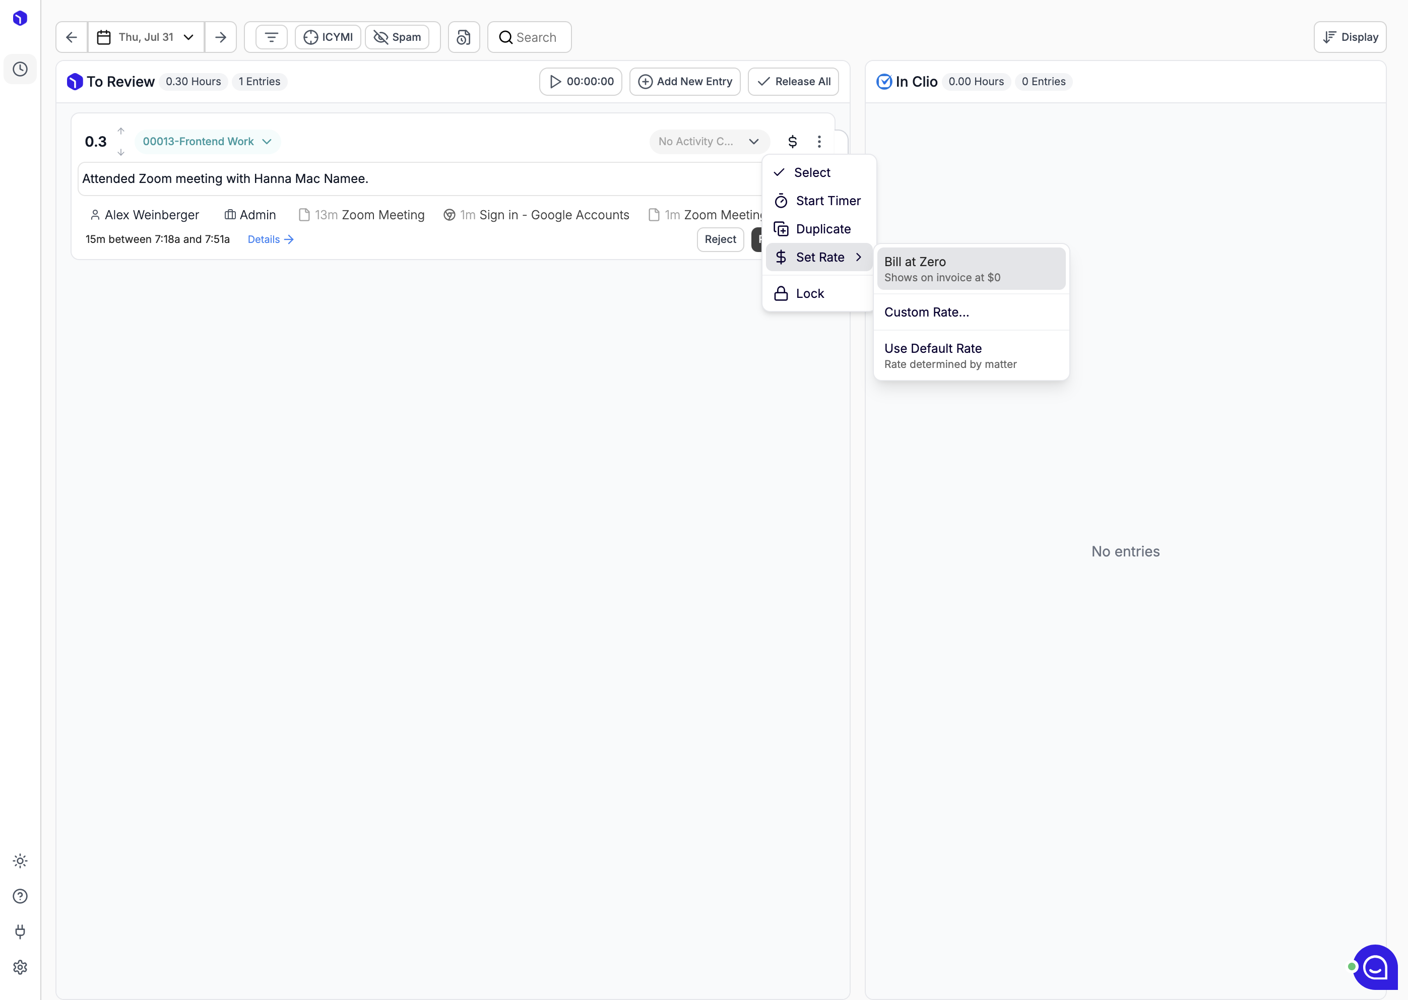The image size is (1408, 1000).
Task: Select Bill at Zero rate option
Action: (971, 269)
